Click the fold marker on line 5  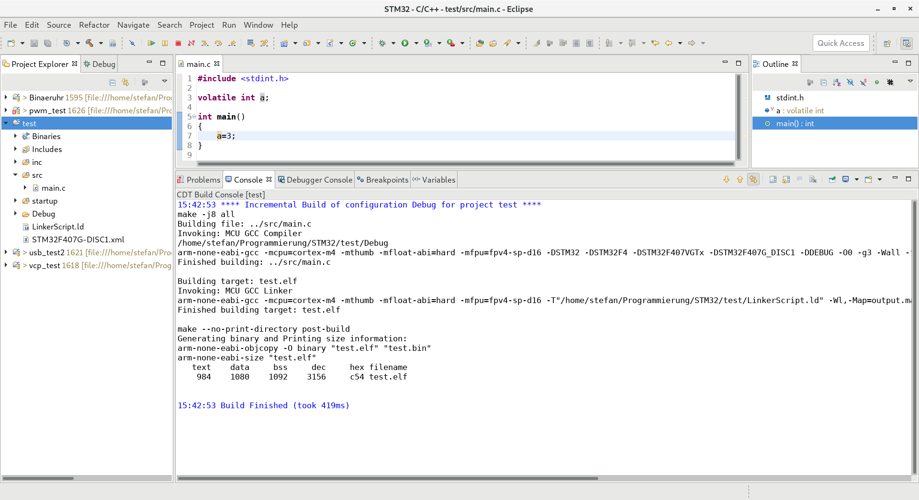tap(194, 117)
